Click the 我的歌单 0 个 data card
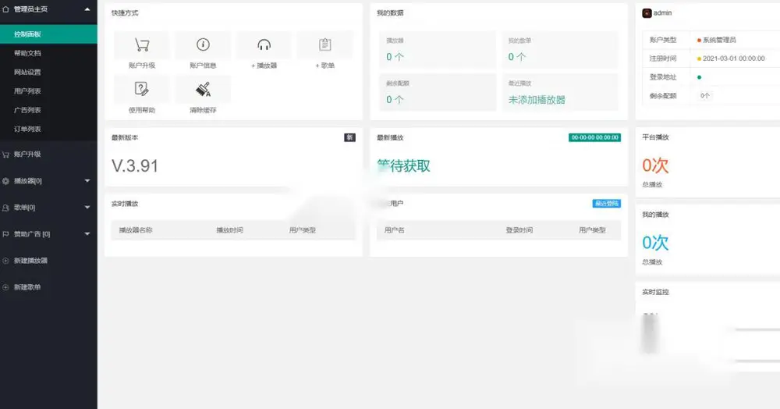 tap(560, 50)
